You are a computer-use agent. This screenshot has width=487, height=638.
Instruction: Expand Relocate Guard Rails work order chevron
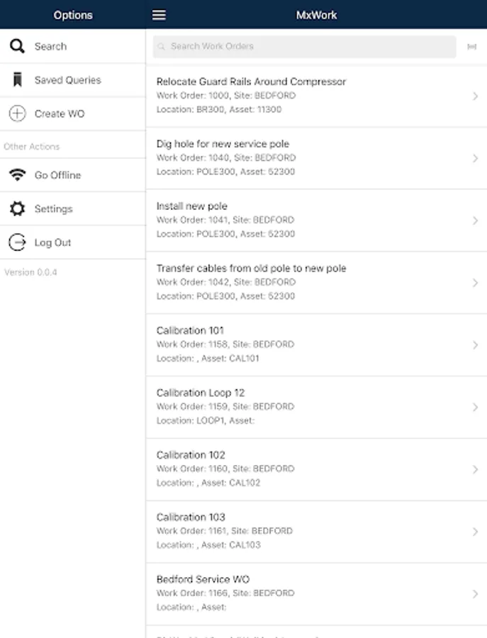point(475,96)
